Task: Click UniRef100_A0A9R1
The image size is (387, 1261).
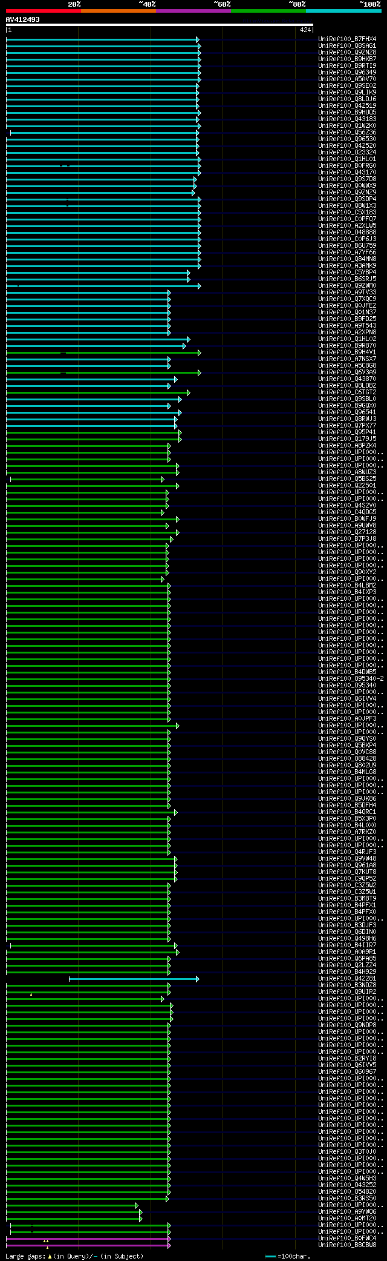Action: 347,952
